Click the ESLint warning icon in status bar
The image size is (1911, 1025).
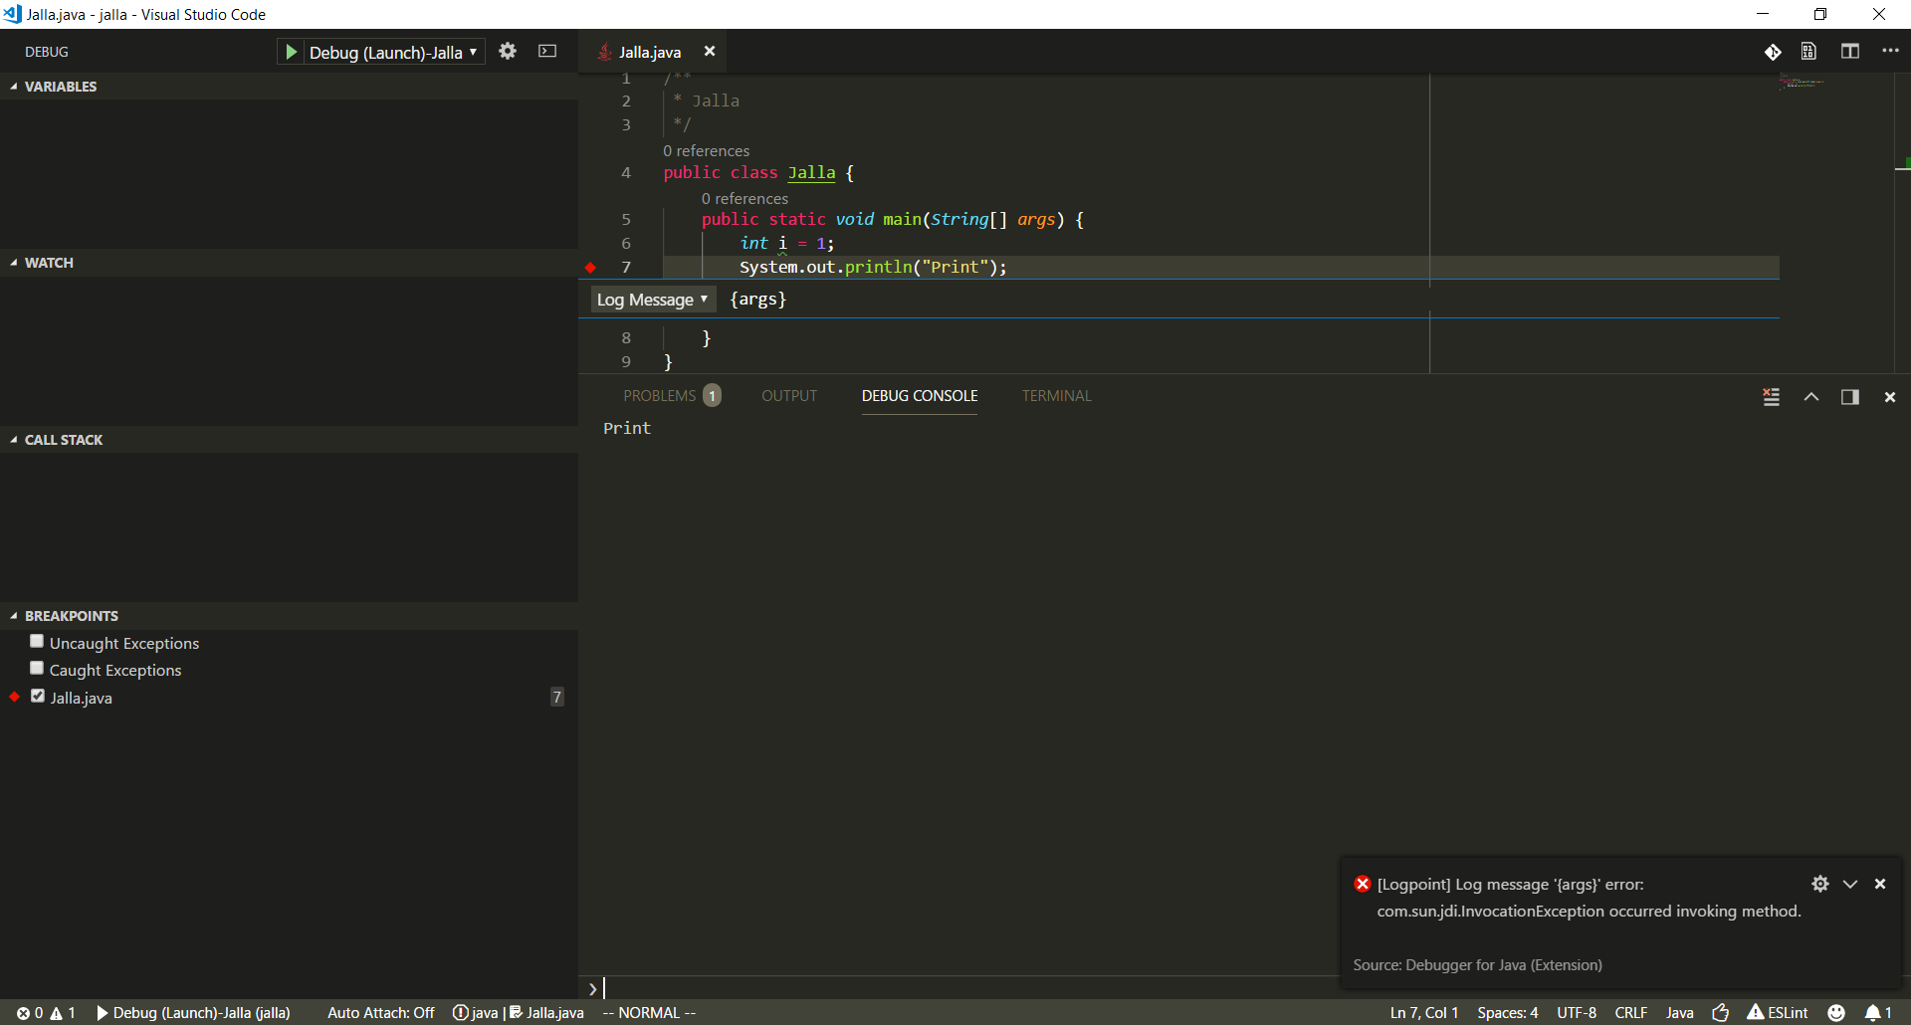pyautogui.click(x=1756, y=1012)
